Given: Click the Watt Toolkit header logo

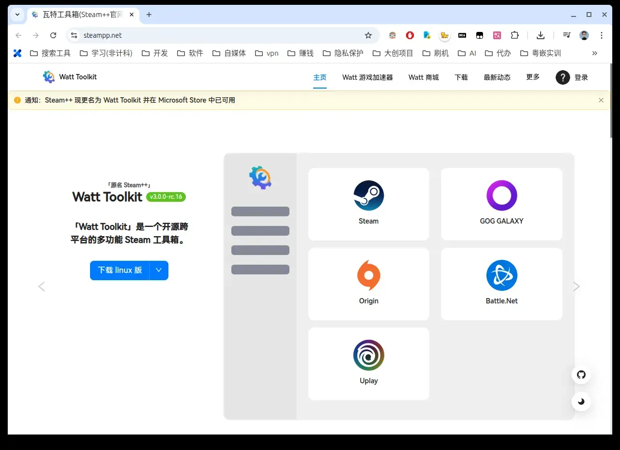Looking at the screenshot, I should [49, 77].
